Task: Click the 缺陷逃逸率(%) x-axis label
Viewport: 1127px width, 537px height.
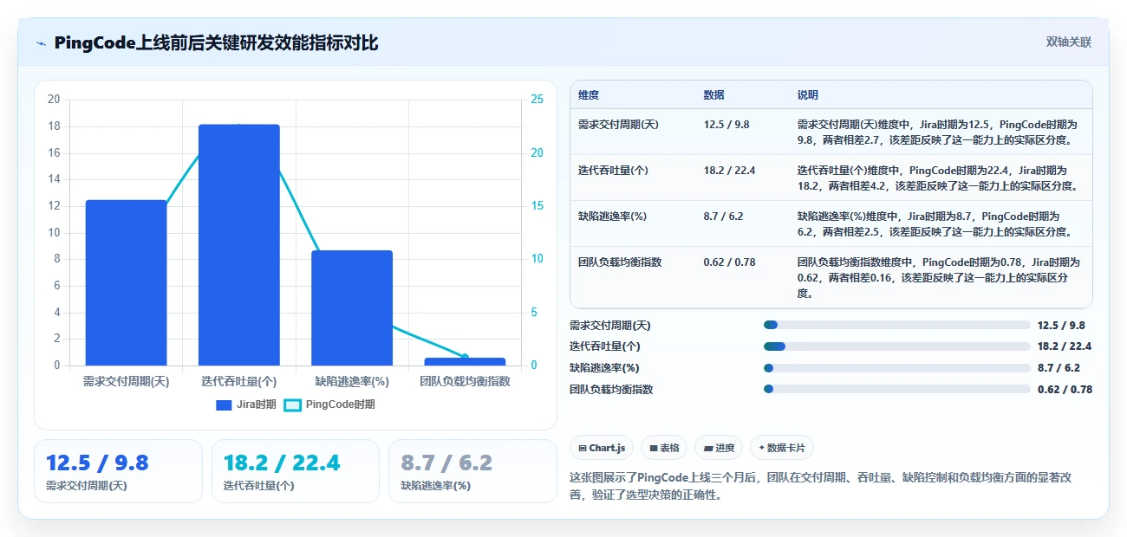Action: 352,381
